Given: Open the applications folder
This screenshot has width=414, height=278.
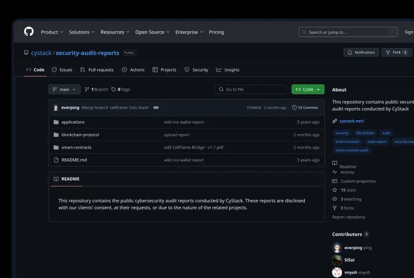Looking at the screenshot, I should (x=73, y=122).
